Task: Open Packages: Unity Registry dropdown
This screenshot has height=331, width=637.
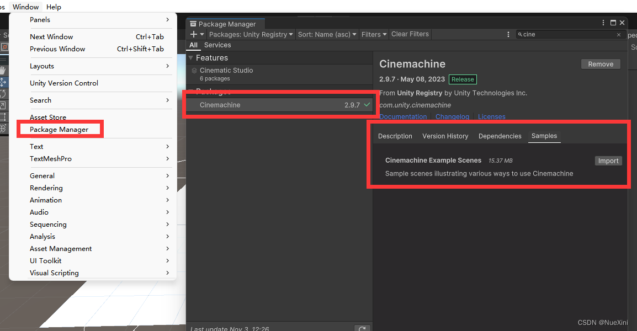Action: (x=251, y=35)
